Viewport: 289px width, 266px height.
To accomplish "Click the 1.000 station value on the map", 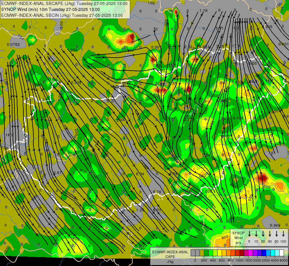I will coord(207,192).
